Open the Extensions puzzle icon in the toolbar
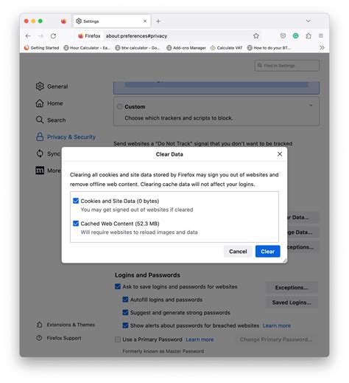 tap(309, 36)
